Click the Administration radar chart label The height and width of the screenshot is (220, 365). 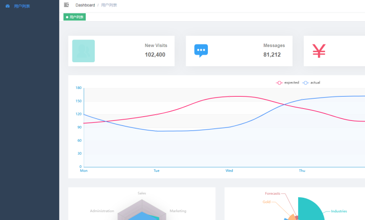click(102, 211)
